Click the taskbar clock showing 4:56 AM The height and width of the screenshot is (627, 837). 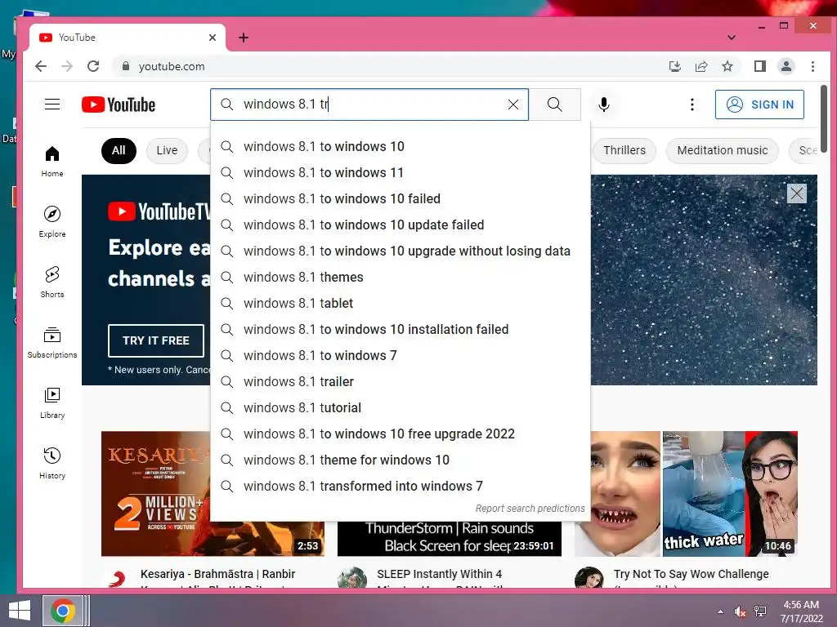click(801, 611)
